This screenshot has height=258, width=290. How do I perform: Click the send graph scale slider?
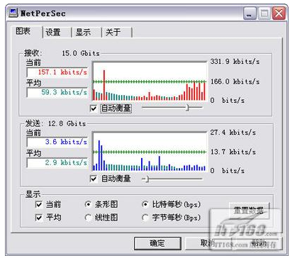(x=172, y=179)
